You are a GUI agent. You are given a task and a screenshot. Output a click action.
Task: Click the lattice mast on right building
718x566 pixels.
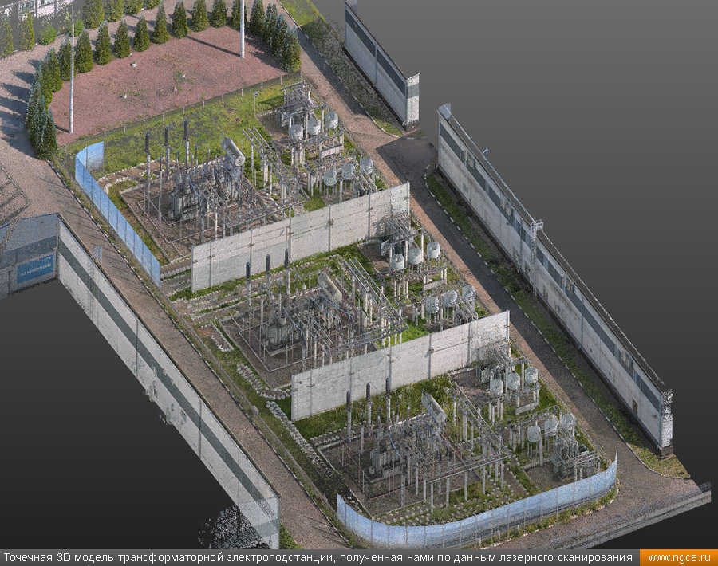click(535, 239)
